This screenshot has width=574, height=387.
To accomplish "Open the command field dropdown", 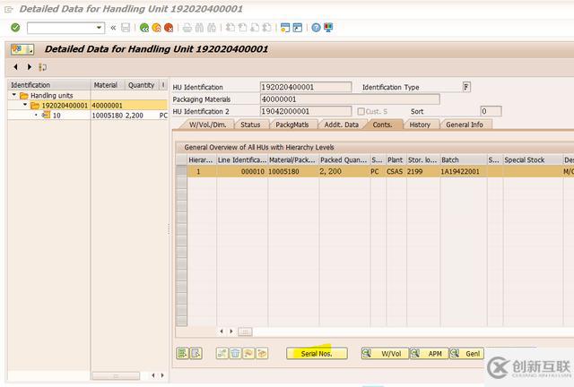I will 99,28.
